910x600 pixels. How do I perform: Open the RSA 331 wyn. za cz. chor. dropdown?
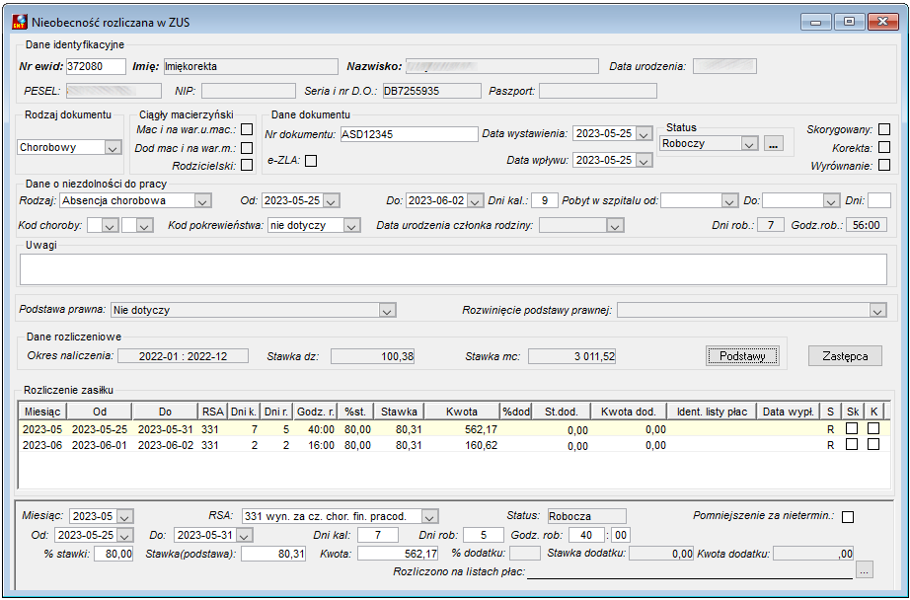429,516
